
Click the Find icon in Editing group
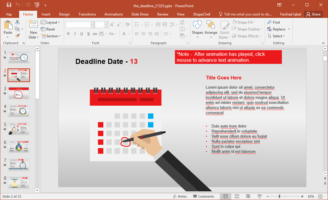(273, 22)
